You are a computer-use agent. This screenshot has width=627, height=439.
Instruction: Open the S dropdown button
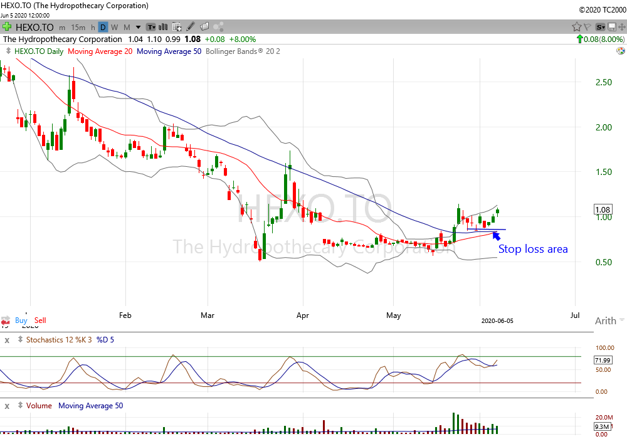click(600, 27)
